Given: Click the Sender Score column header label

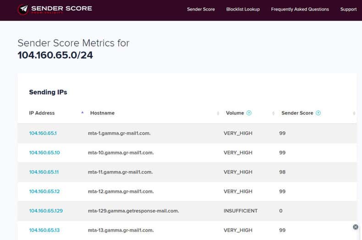Looking at the screenshot, I should (297, 113).
